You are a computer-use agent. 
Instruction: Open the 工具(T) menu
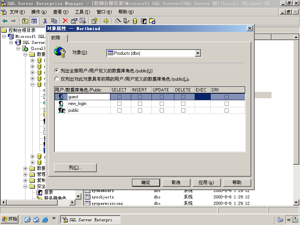82,12
